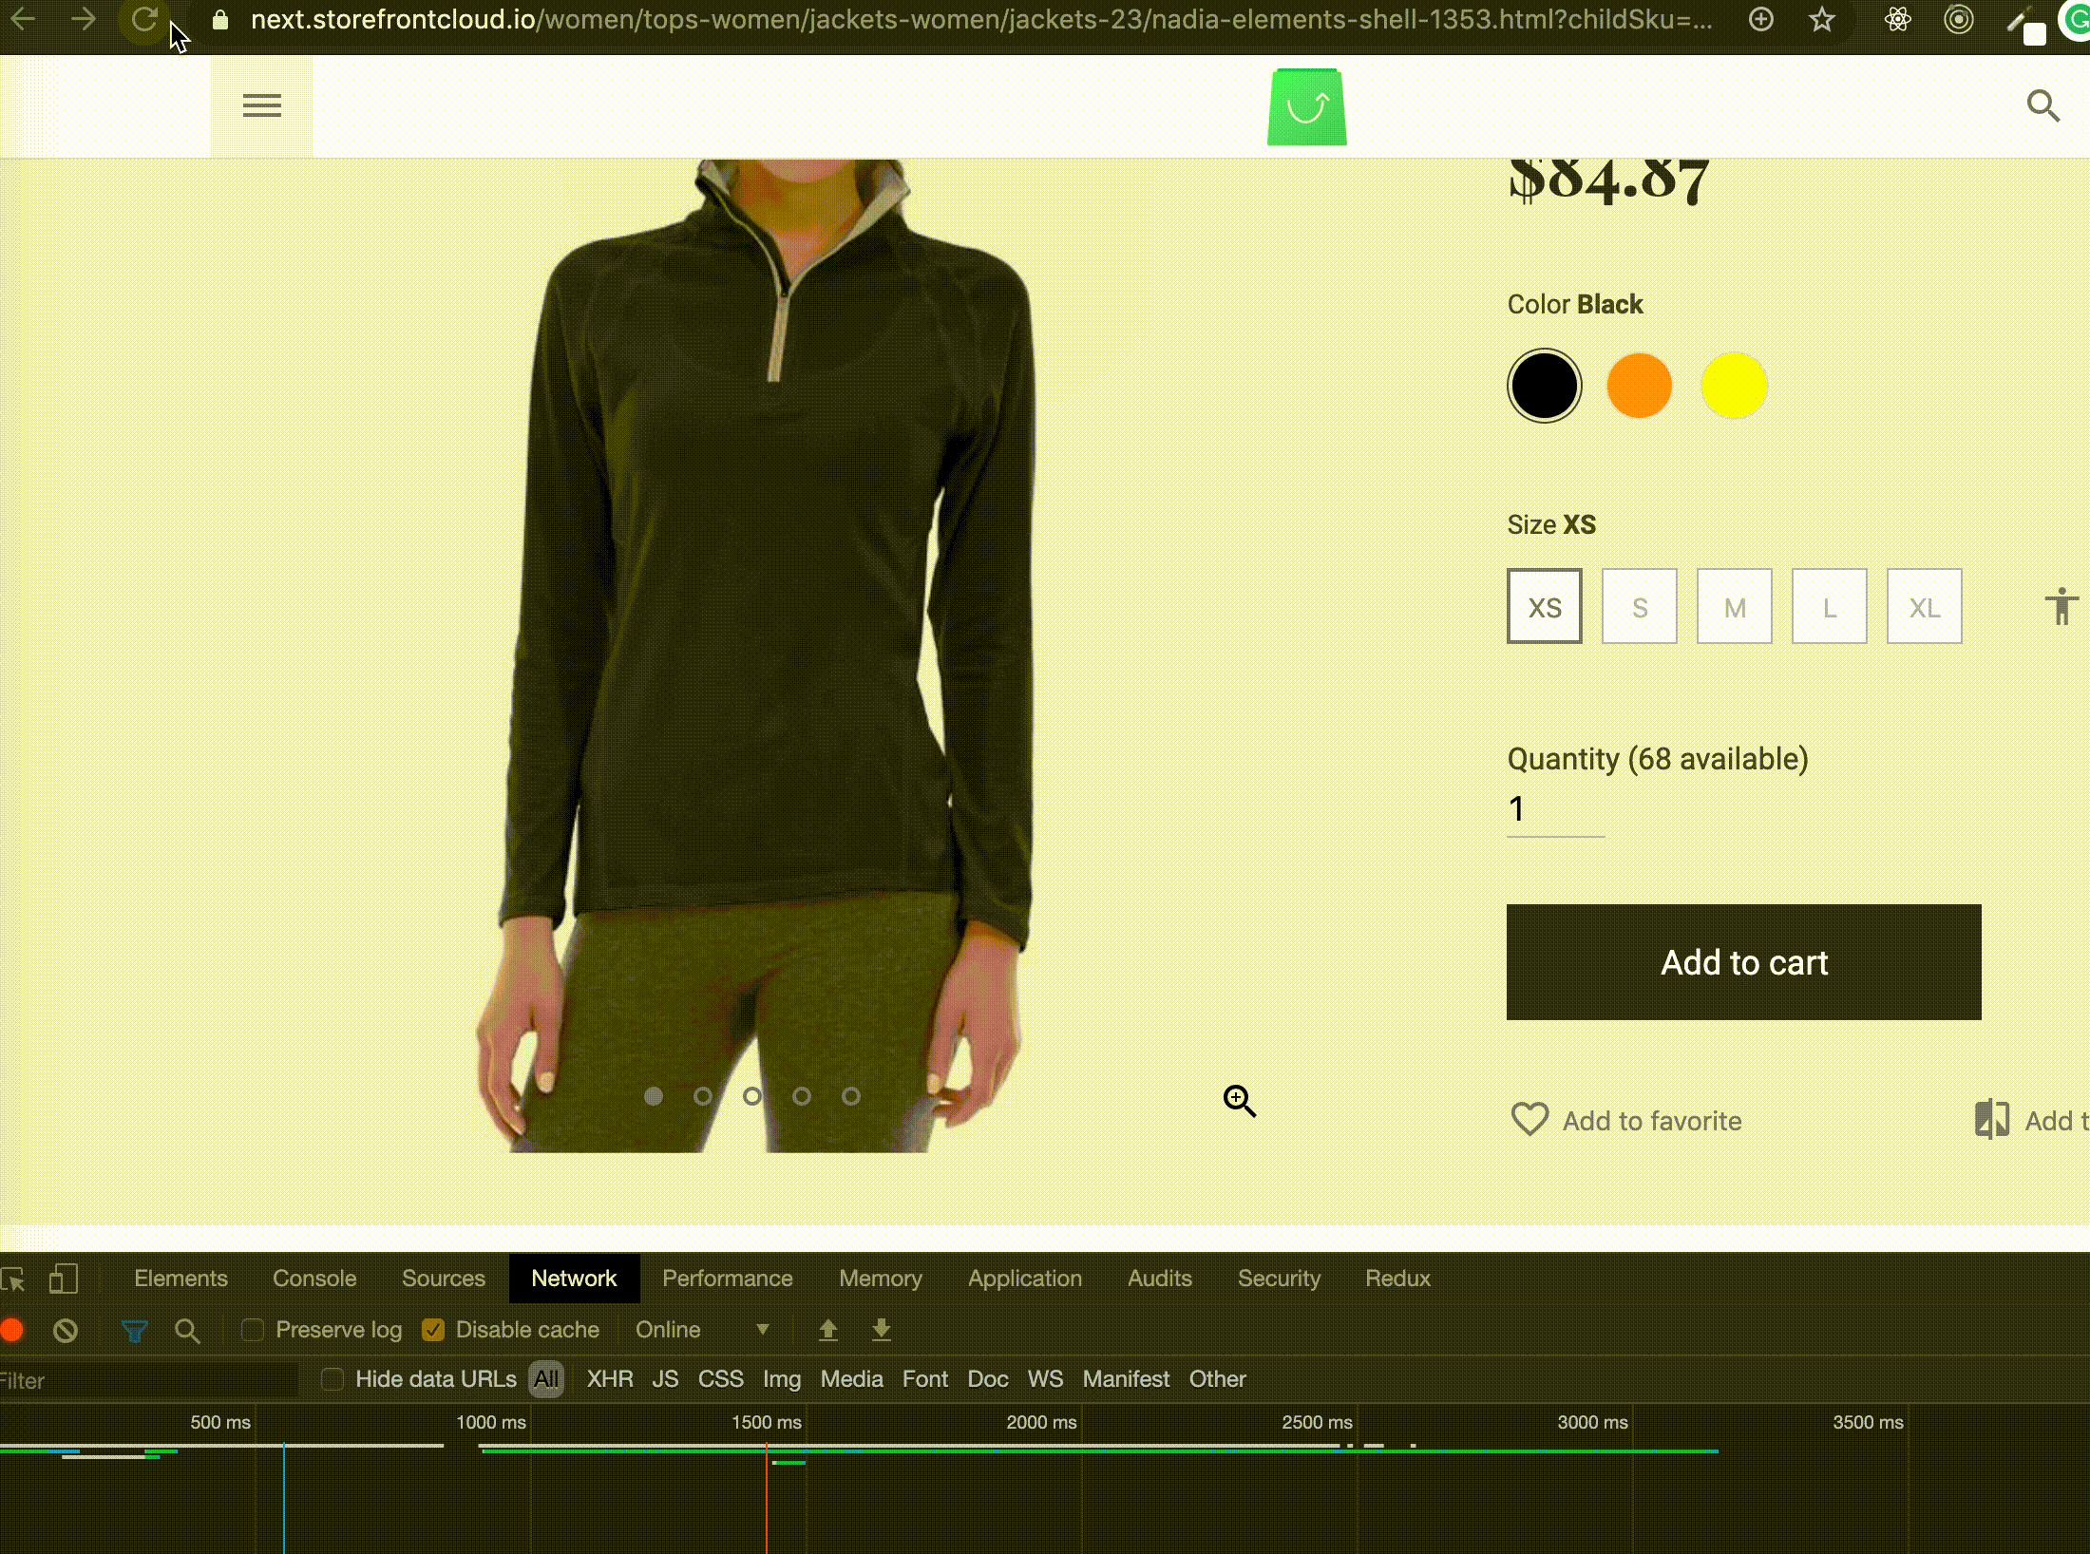Open the Memory tab

click(881, 1279)
